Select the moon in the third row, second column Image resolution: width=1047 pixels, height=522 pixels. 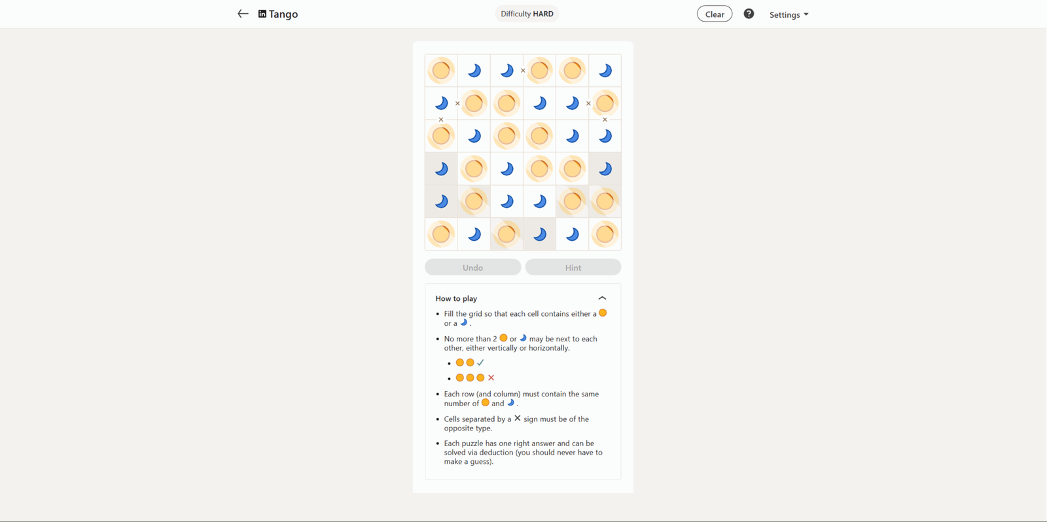474,136
